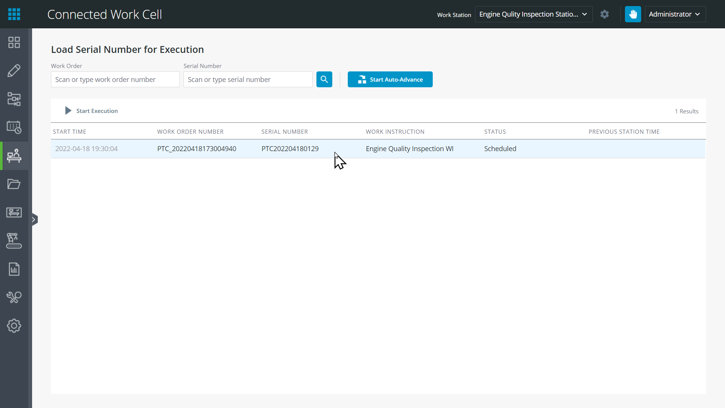Select serial number PTC202204180129 cell
Screen dimensions: 725x408
[290, 148]
